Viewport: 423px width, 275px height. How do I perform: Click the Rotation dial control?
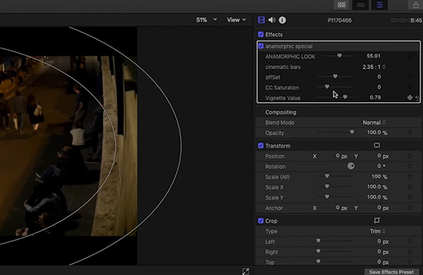click(351, 166)
